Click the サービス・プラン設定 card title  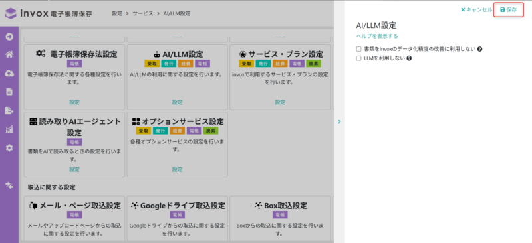286,54
